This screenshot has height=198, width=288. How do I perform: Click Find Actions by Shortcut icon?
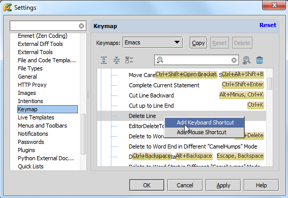(x=246, y=60)
